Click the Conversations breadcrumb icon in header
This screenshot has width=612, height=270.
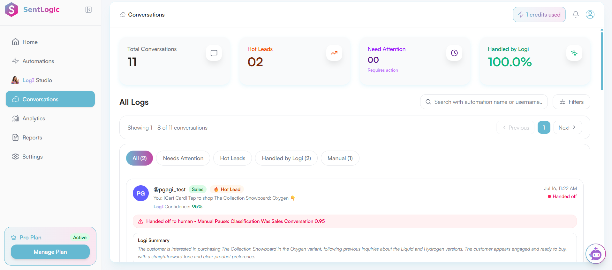pos(123,15)
